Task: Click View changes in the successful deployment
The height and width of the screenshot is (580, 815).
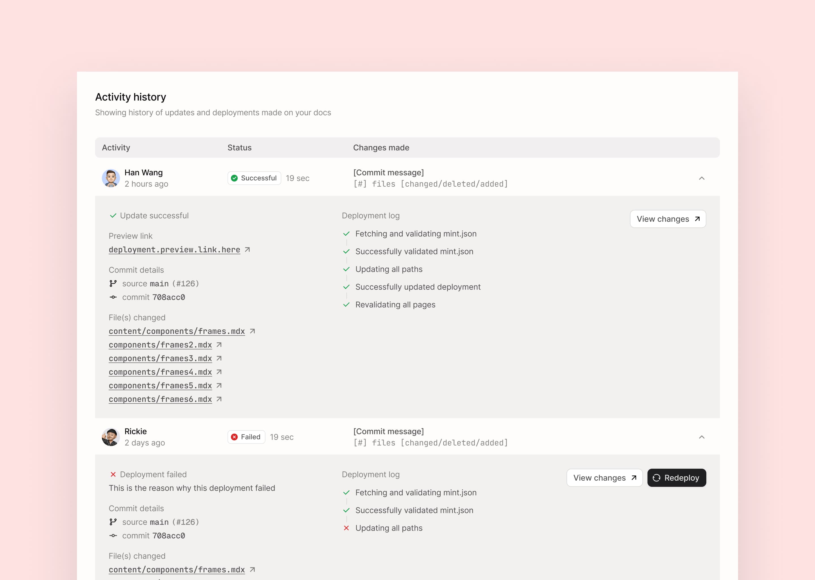Action: 668,219
